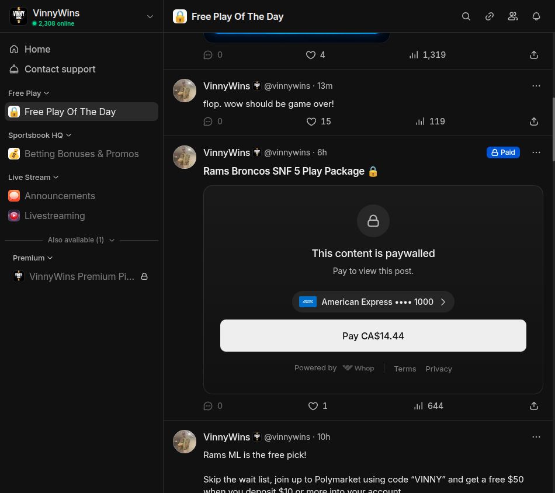Like the paywalled post with 1 like
The image size is (555, 493).
click(x=313, y=406)
